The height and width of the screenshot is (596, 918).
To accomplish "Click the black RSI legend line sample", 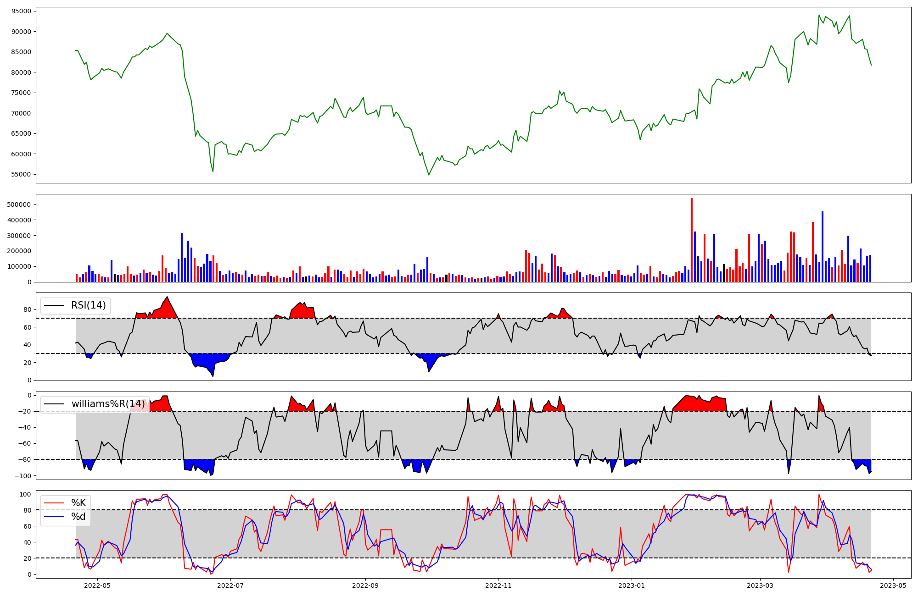I will [x=53, y=305].
